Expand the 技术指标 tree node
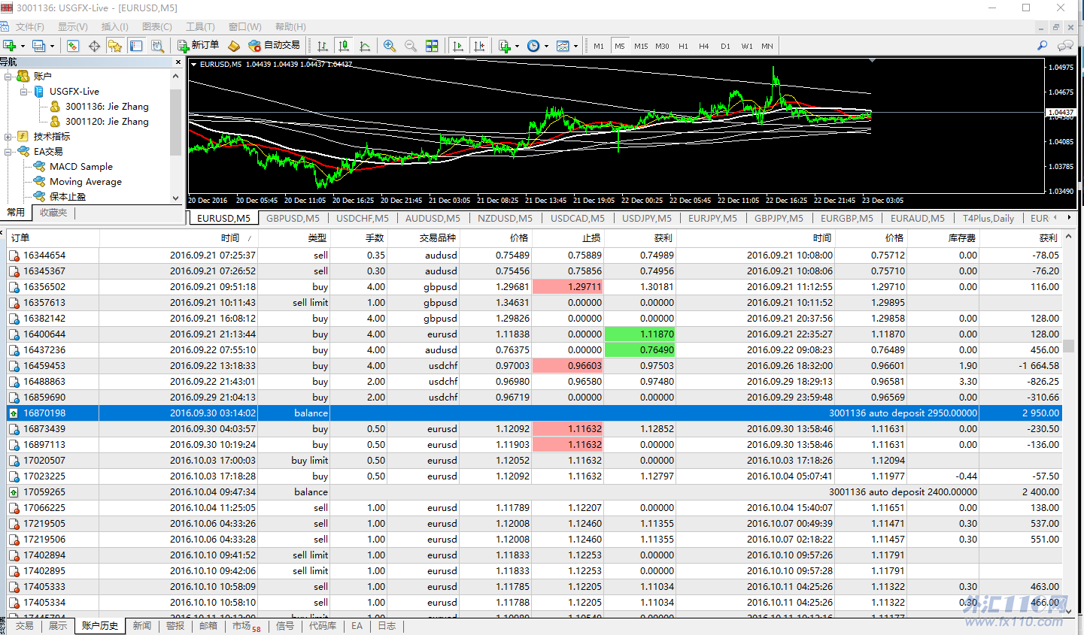The image size is (1084, 635). tap(8, 137)
